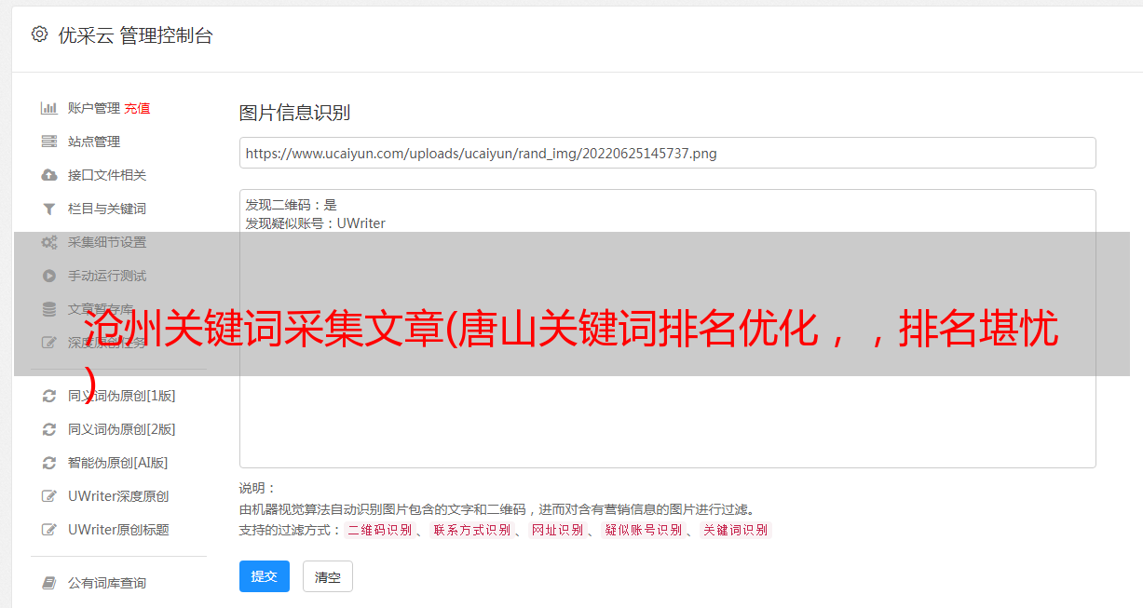
Task: Open 同义词伪原创[2版] page
Action: [x=121, y=429]
